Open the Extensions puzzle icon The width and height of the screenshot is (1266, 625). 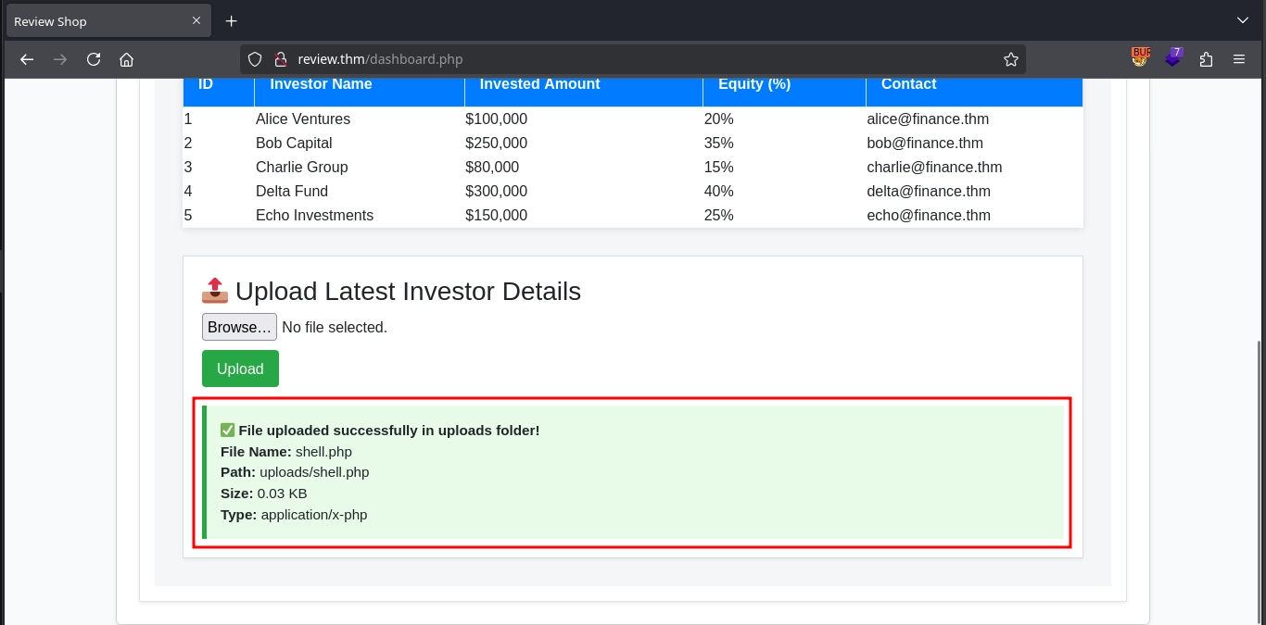click(1206, 59)
